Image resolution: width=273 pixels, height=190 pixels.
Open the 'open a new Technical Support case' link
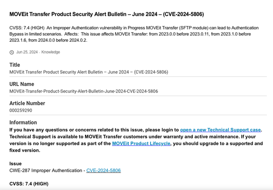(x=220, y=130)
